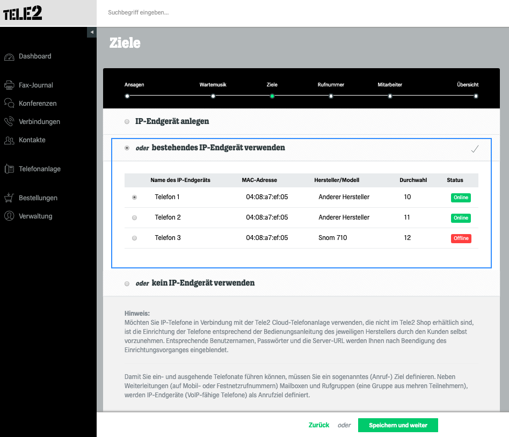Click the Name des IP-Endgeräts column header

[x=180, y=180]
